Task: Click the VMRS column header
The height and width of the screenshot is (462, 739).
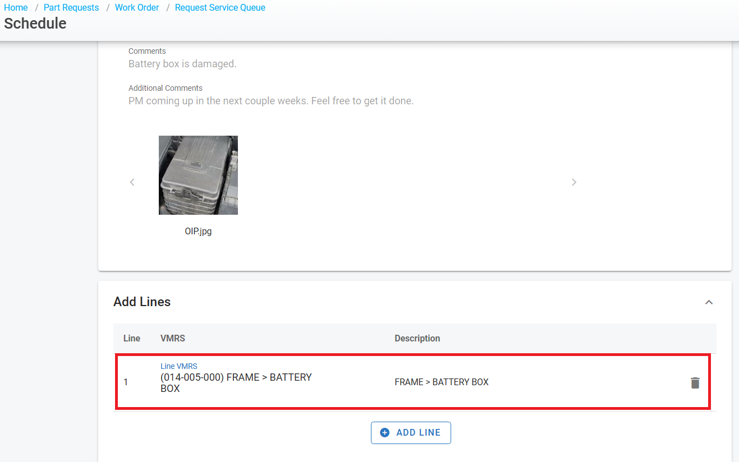Action: point(172,339)
